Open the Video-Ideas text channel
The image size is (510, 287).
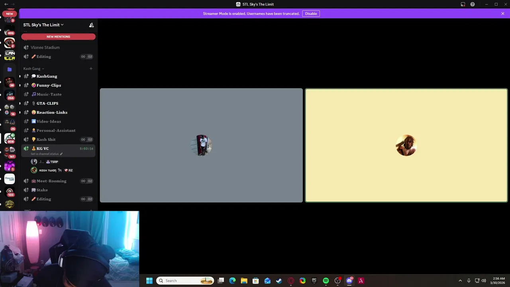click(58, 122)
